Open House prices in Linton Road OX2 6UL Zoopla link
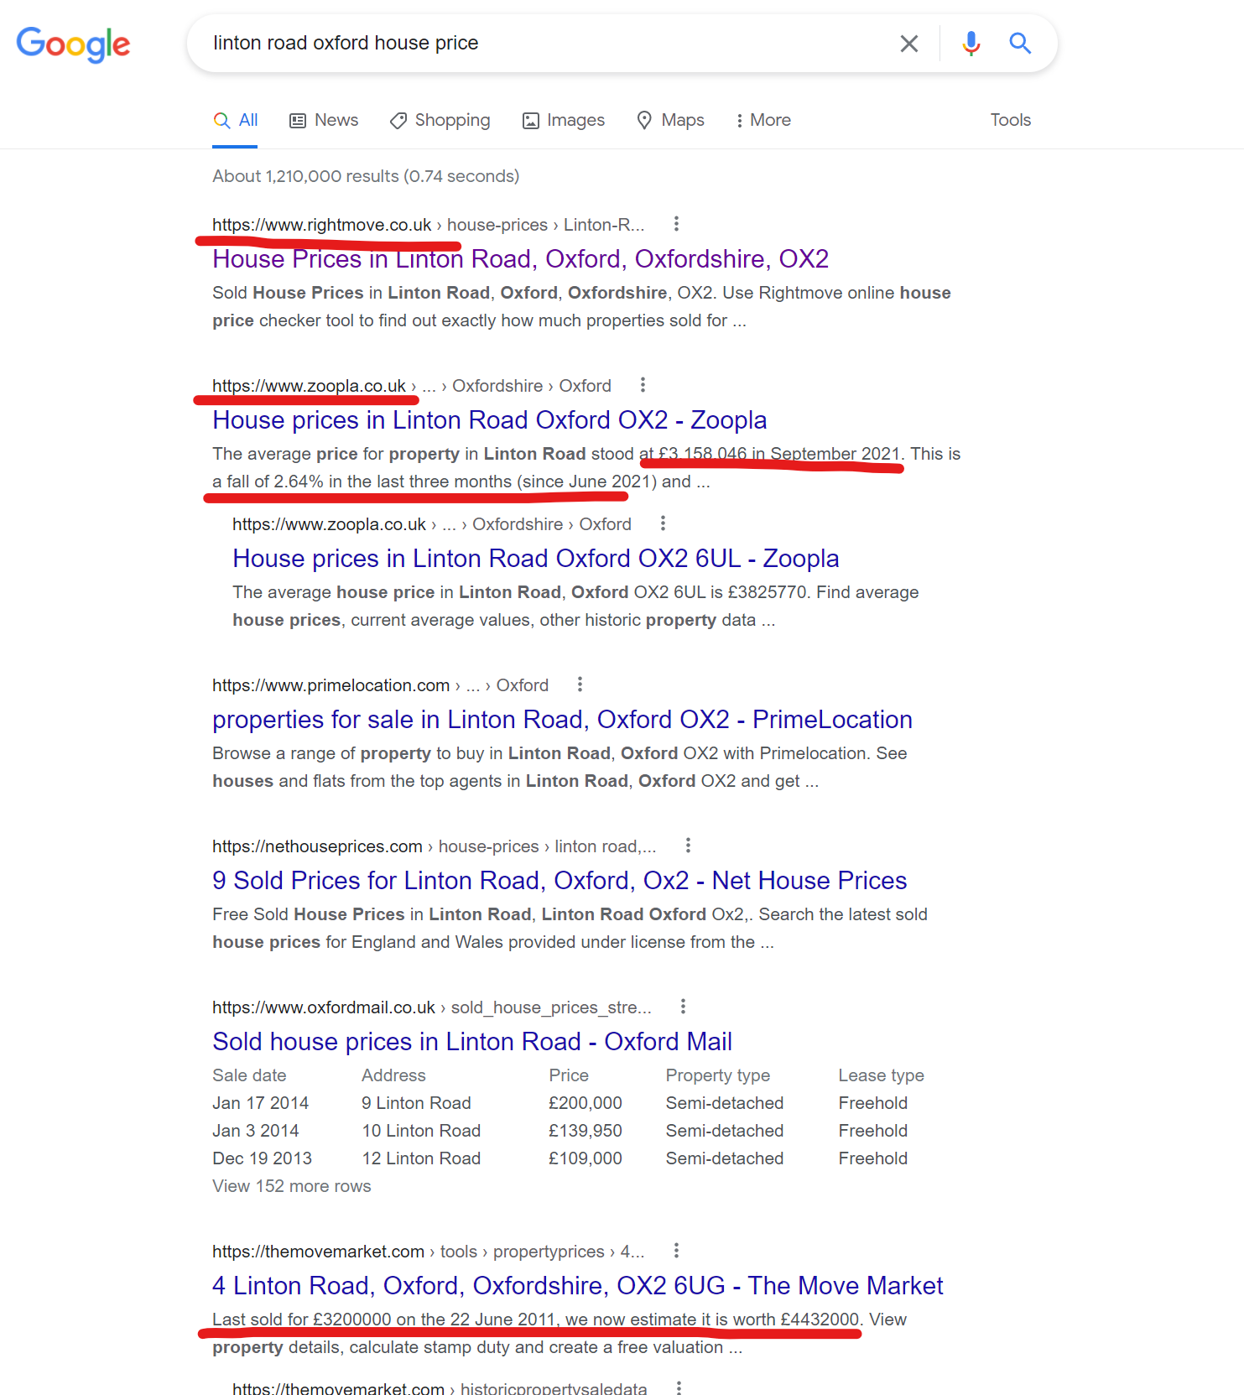 (x=535, y=558)
